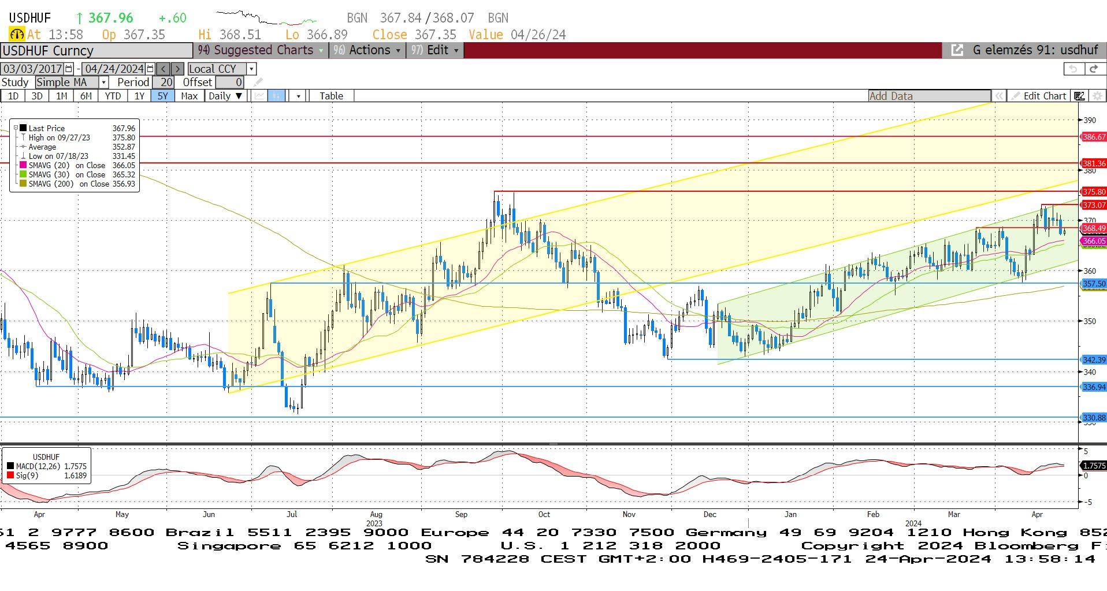
Task: Expand the Simple MA study dropdown
Action: coord(103,82)
